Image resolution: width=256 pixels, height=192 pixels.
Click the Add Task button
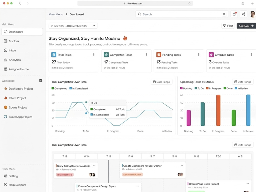pyautogui.click(x=246, y=26)
